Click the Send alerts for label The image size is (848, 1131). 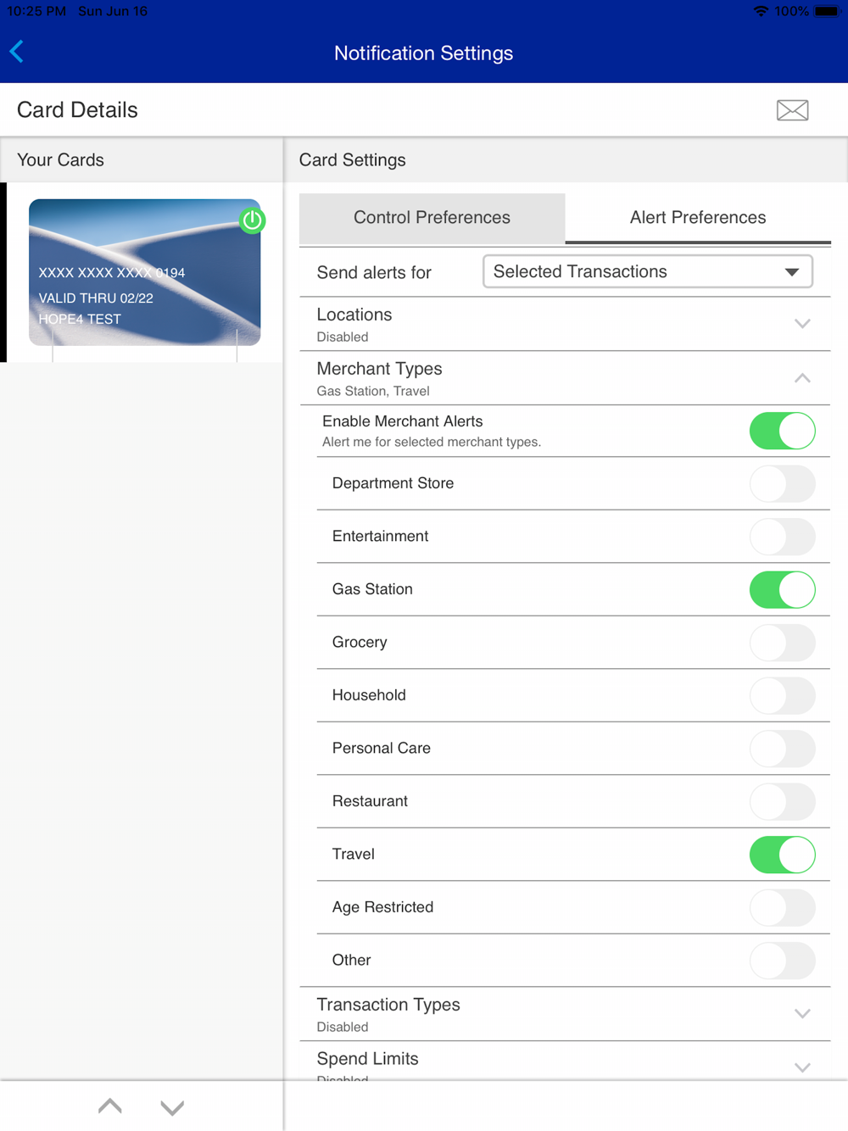[374, 273]
